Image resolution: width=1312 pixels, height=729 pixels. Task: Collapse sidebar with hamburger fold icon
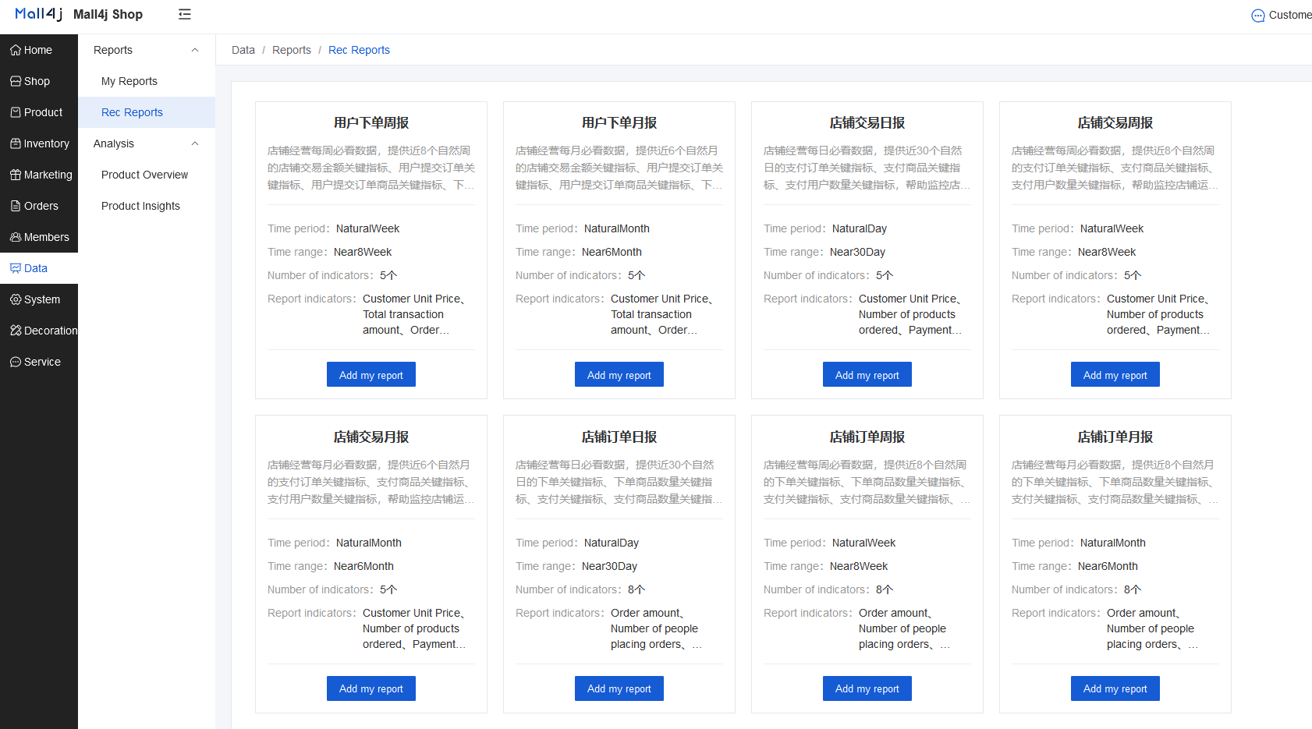185,14
